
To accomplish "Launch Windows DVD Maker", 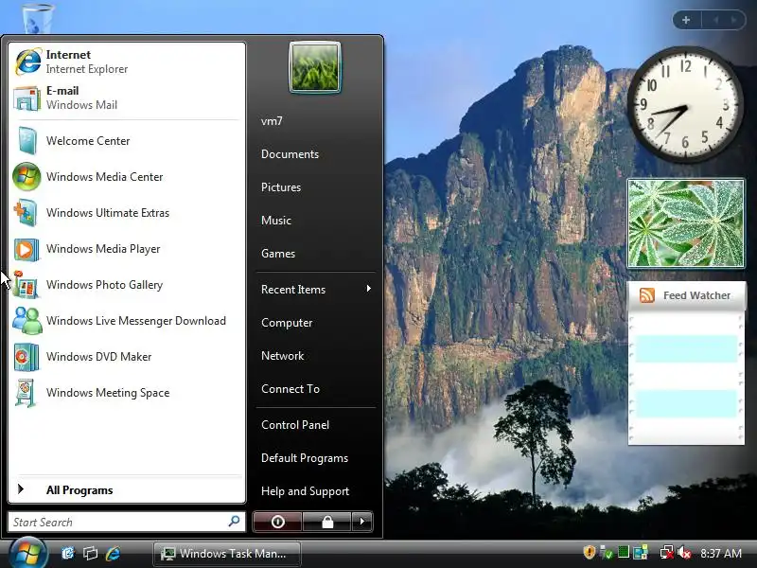I will [x=127, y=357].
